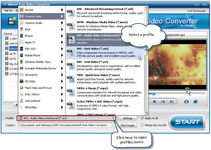
Task: Click the WMV format file icon
Action: pos(71,26)
